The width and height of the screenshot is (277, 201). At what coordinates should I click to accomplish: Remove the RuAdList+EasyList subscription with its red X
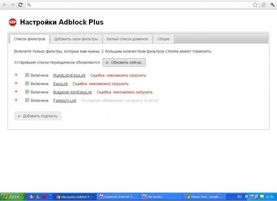tap(16, 75)
